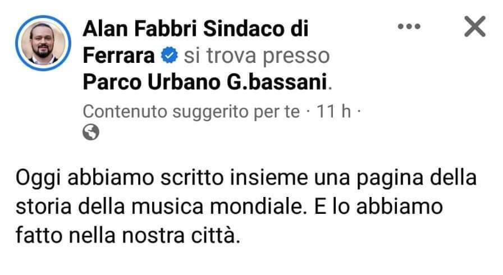503x275 pixels.
Task: Click the name 'Alan Fabbri' in the header
Action: tap(140, 29)
